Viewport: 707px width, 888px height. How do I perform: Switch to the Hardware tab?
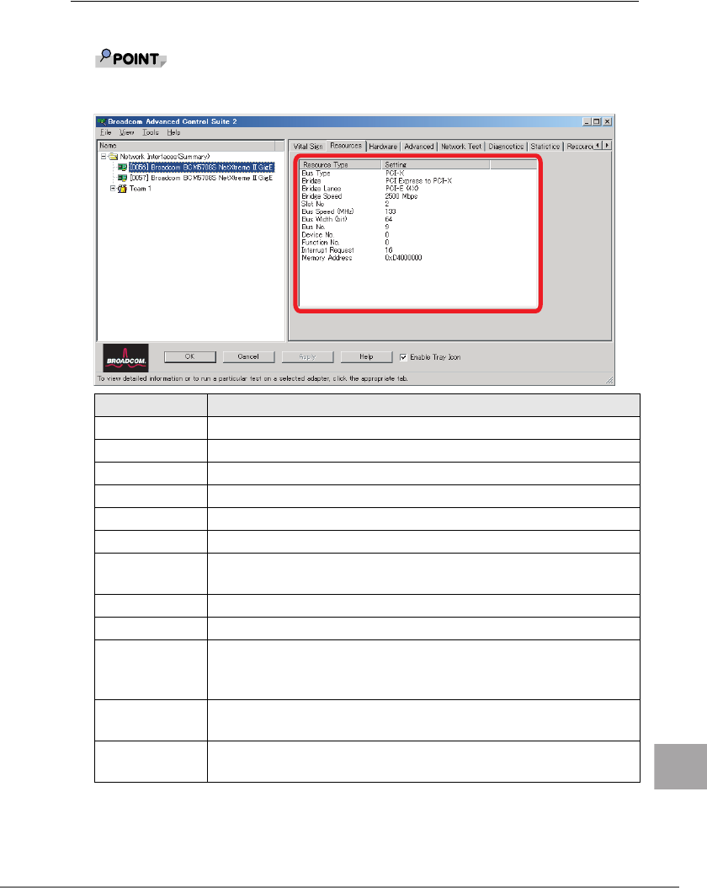click(x=383, y=146)
